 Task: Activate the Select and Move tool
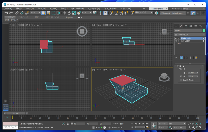(x=64, y=13)
